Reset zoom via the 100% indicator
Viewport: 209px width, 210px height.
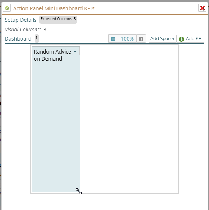[x=127, y=39]
